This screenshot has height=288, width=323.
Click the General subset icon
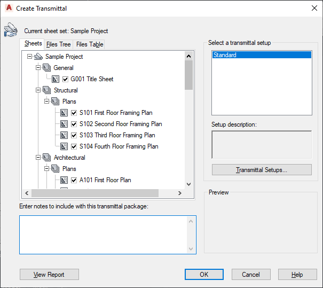click(x=46, y=68)
